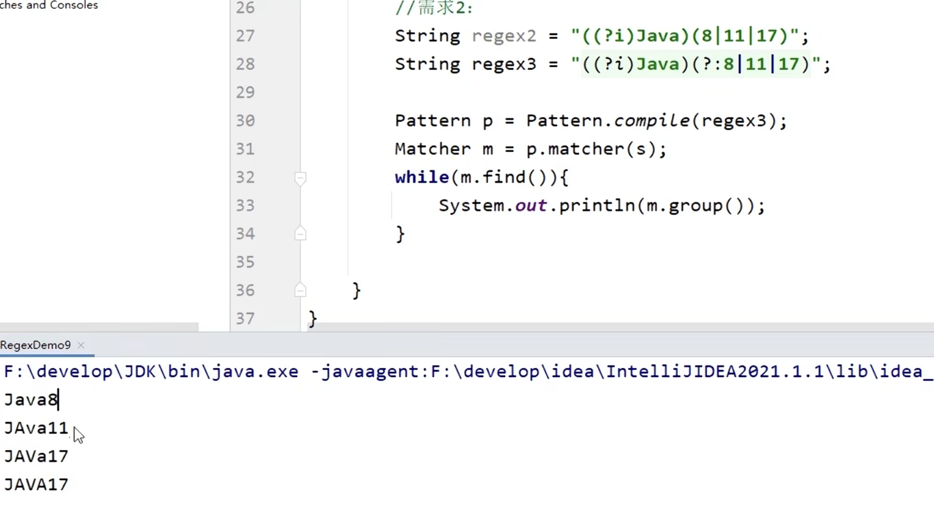
Task: Select Scratches and Consoles in project tree
Action: coord(49,5)
